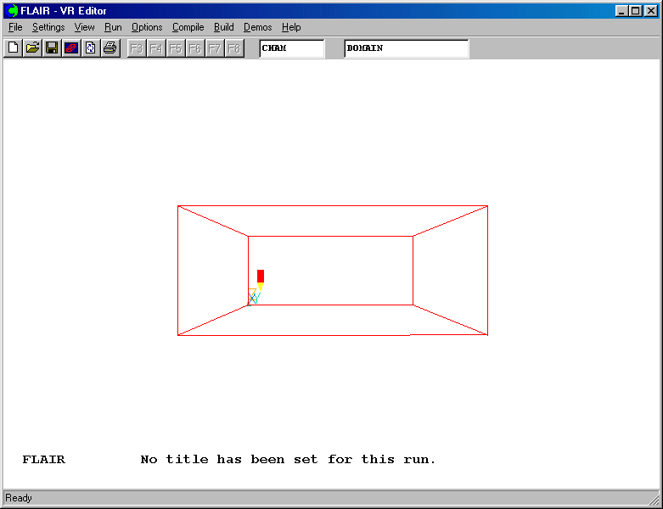The width and height of the screenshot is (663, 509).
Task: Click the red and blue toolbar icon
Action: tap(71, 48)
